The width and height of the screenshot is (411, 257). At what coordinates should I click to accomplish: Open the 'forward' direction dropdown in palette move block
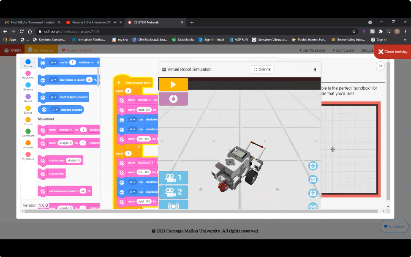65,130
